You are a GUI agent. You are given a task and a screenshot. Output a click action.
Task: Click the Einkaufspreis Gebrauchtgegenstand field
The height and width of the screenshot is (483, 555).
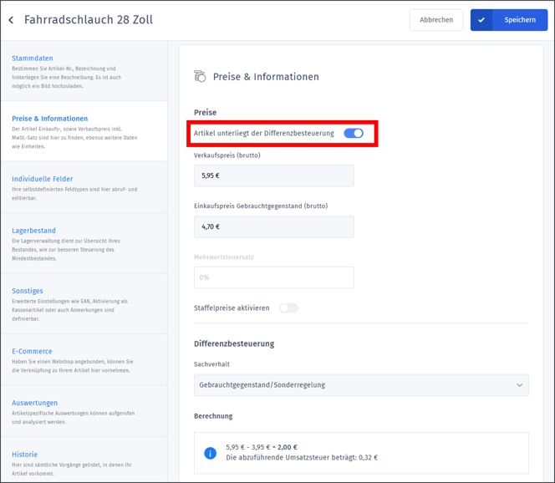273,226
